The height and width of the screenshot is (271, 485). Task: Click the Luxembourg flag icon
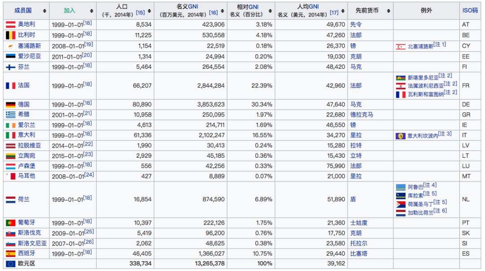[10, 166]
